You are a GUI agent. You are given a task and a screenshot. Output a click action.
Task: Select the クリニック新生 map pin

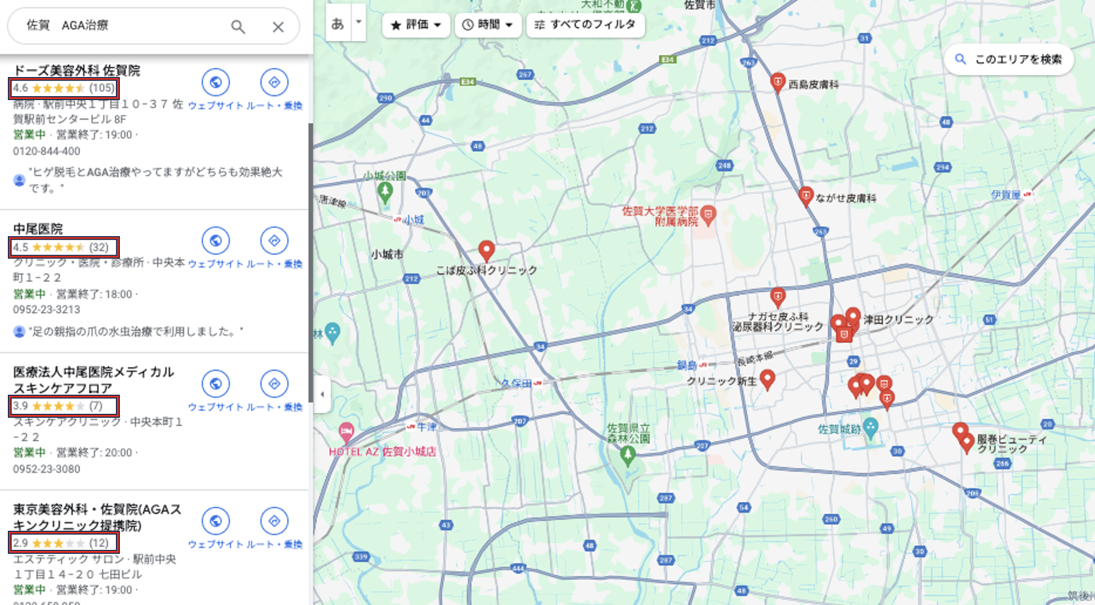click(768, 380)
